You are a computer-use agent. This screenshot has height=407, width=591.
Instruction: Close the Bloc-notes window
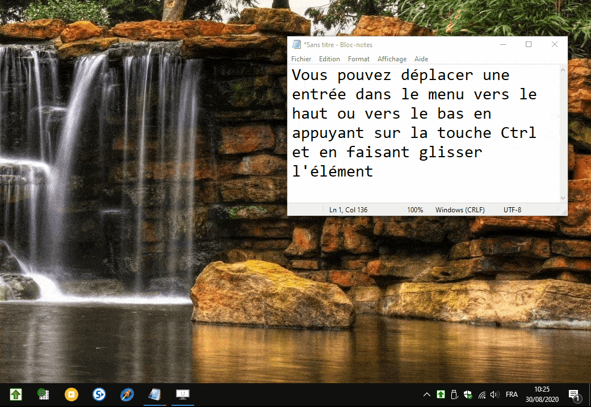click(555, 44)
